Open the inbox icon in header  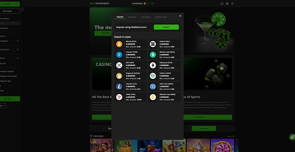222,4
